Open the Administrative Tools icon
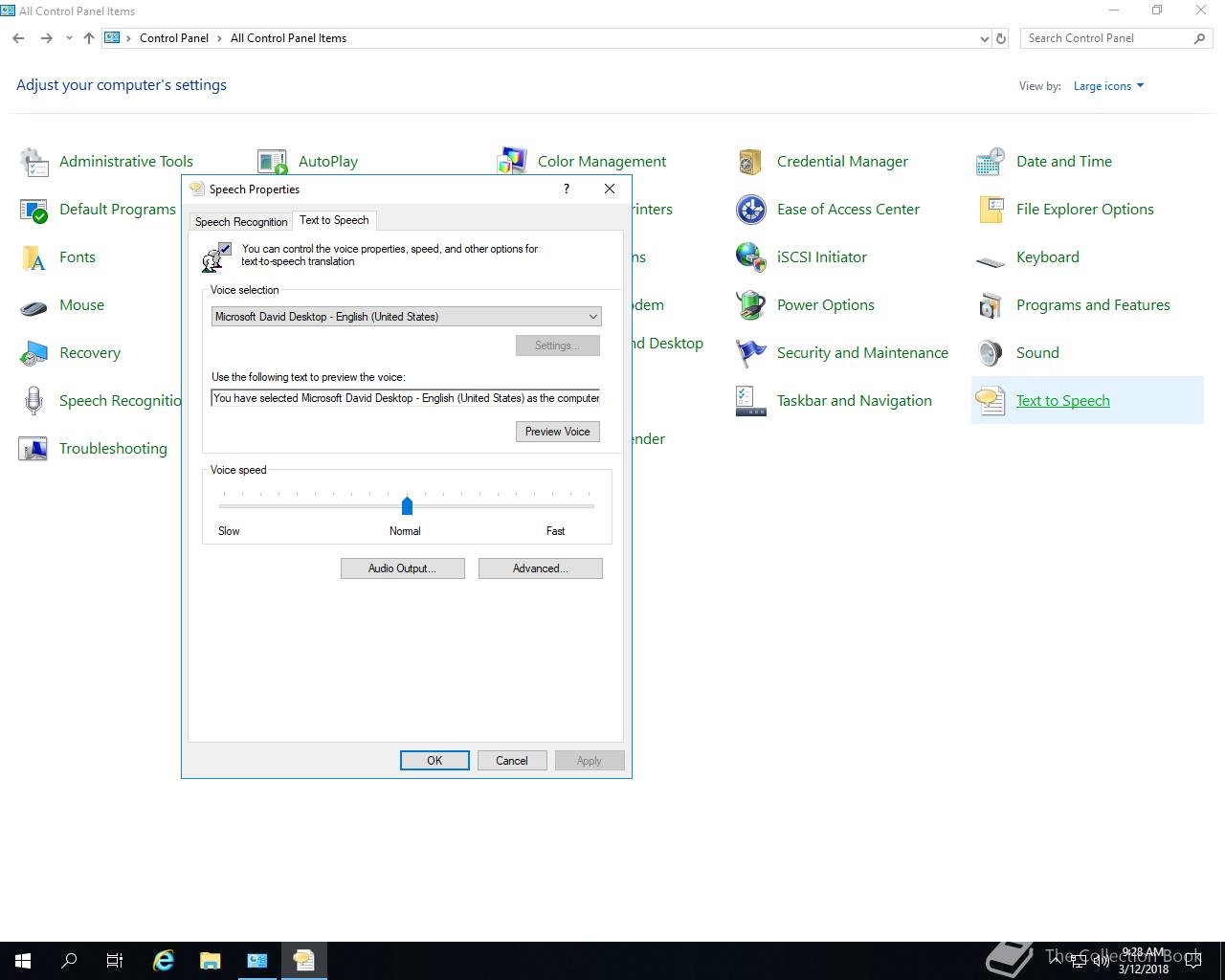Viewport: 1225px width, 980px height. [x=33, y=162]
